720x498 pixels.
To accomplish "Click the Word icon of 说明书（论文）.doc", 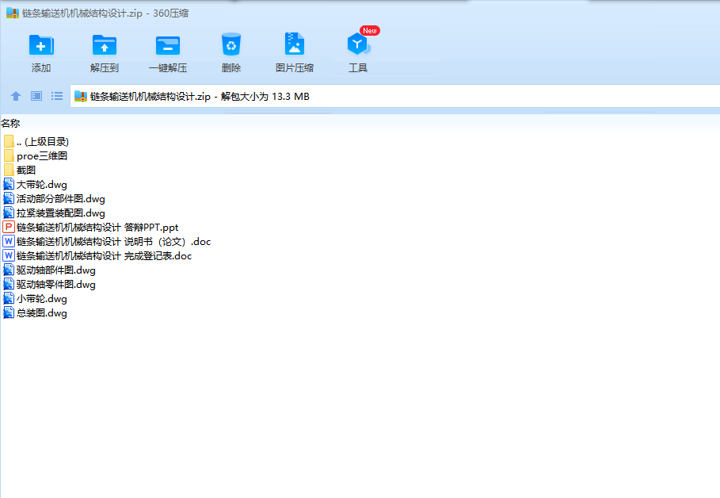I will (x=8, y=241).
